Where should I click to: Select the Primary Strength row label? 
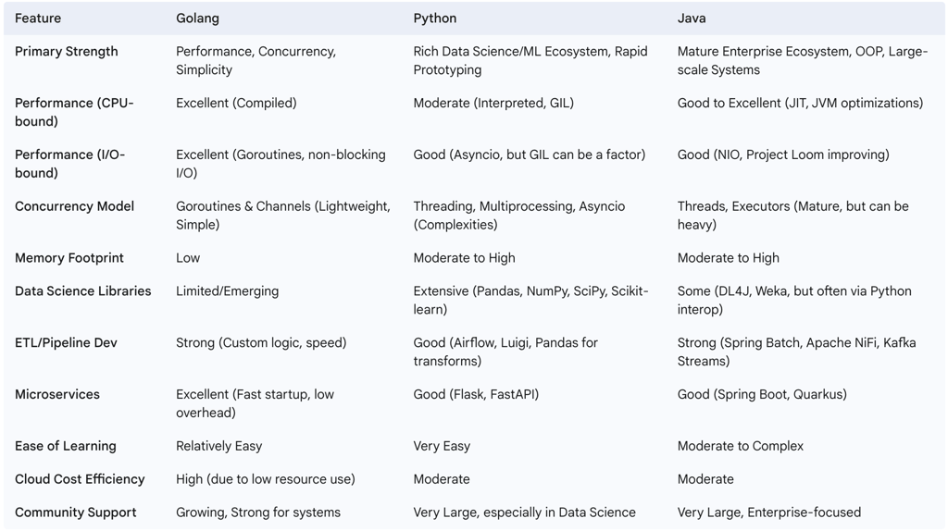pyautogui.click(x=67, y=52)
